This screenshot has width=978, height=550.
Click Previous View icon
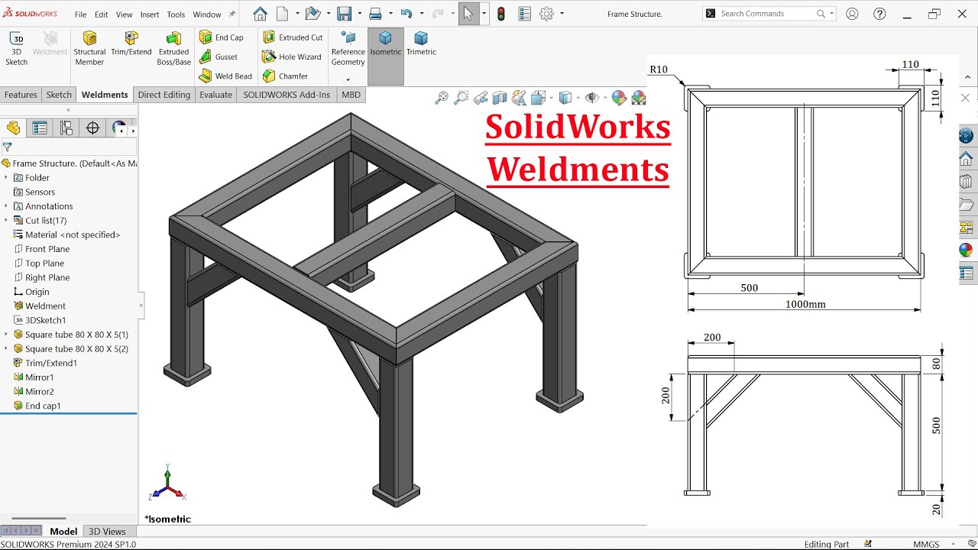(x=481, y=98)
